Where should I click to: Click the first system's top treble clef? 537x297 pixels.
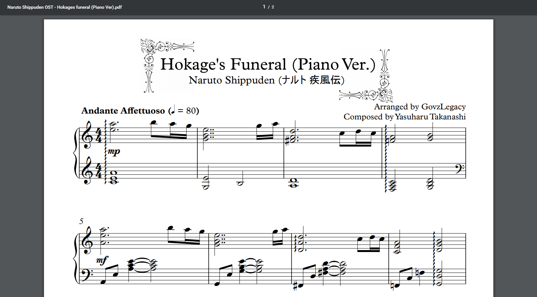point(87,135)
